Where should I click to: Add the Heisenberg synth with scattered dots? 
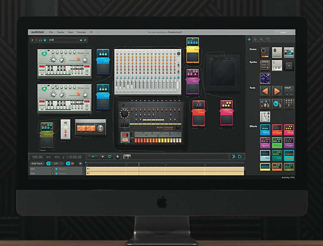click(289, 65)
